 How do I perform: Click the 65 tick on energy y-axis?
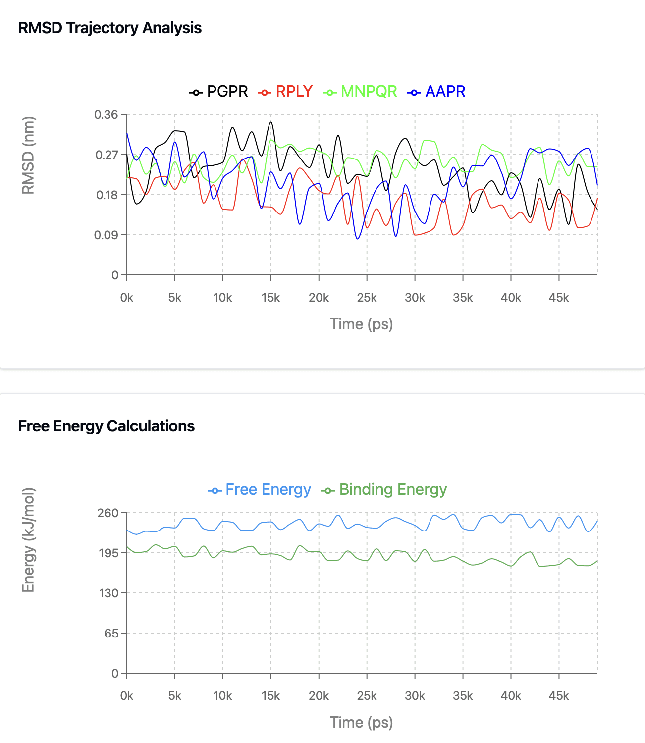tap(111, 634)
